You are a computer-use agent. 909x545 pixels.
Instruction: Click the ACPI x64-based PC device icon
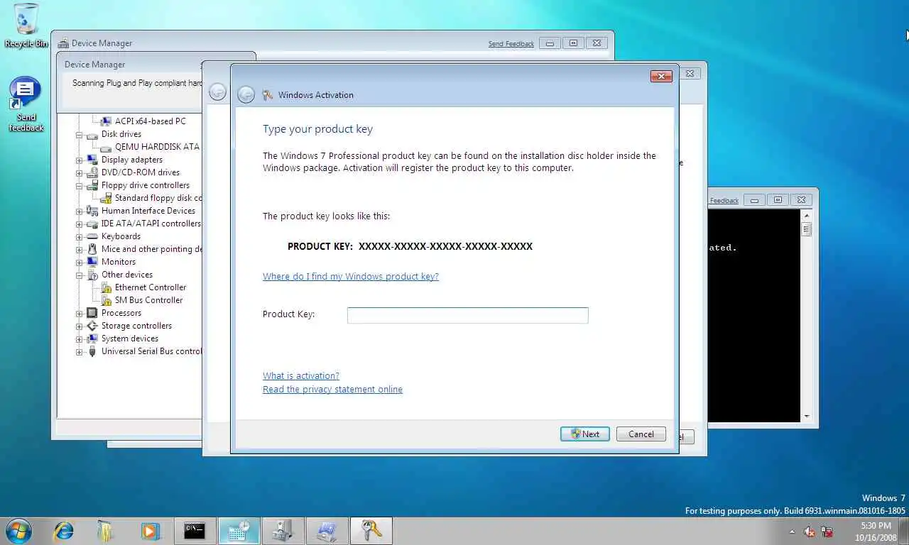tap(107, 121)
